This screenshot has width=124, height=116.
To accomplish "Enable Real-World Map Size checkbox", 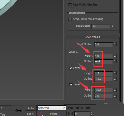I will (70, 5).
